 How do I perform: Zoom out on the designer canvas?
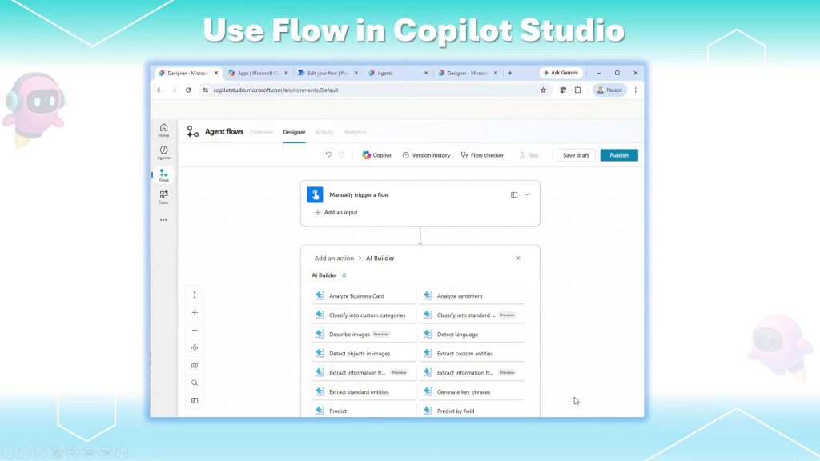(x=195, y=331)
